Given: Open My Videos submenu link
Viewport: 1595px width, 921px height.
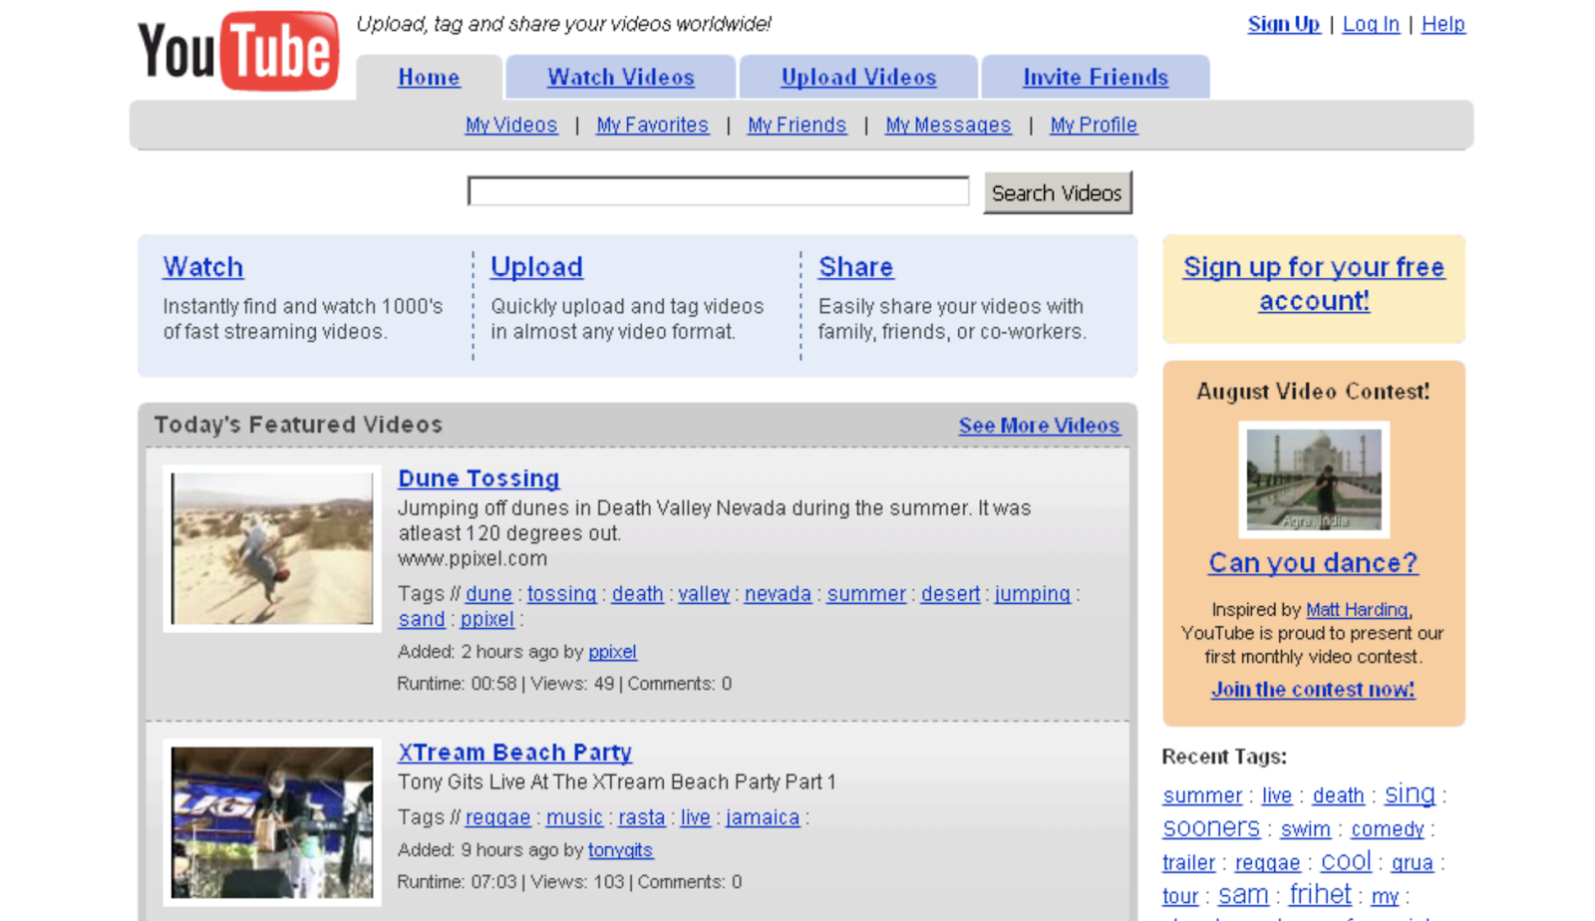Looking at the screenshot, I should pyautogui.click(x=511, y=126).
